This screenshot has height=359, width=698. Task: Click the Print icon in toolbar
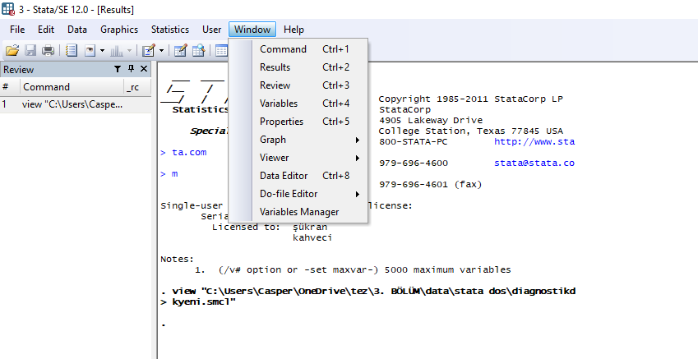tap(48, 50)
